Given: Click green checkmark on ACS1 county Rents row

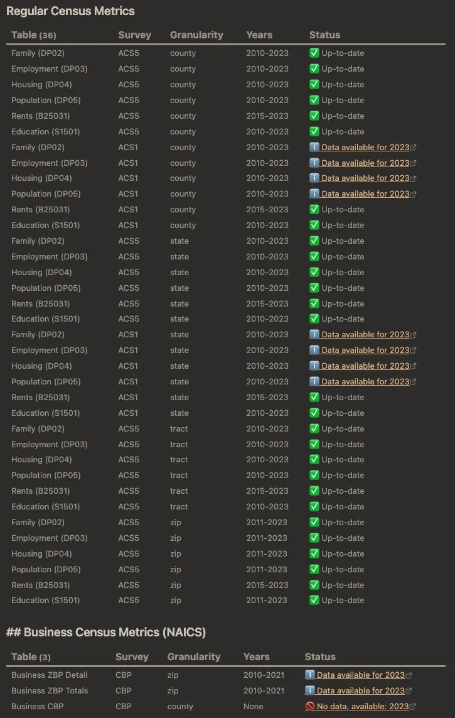Looking at the screenshot, I should tap(314, 210).
